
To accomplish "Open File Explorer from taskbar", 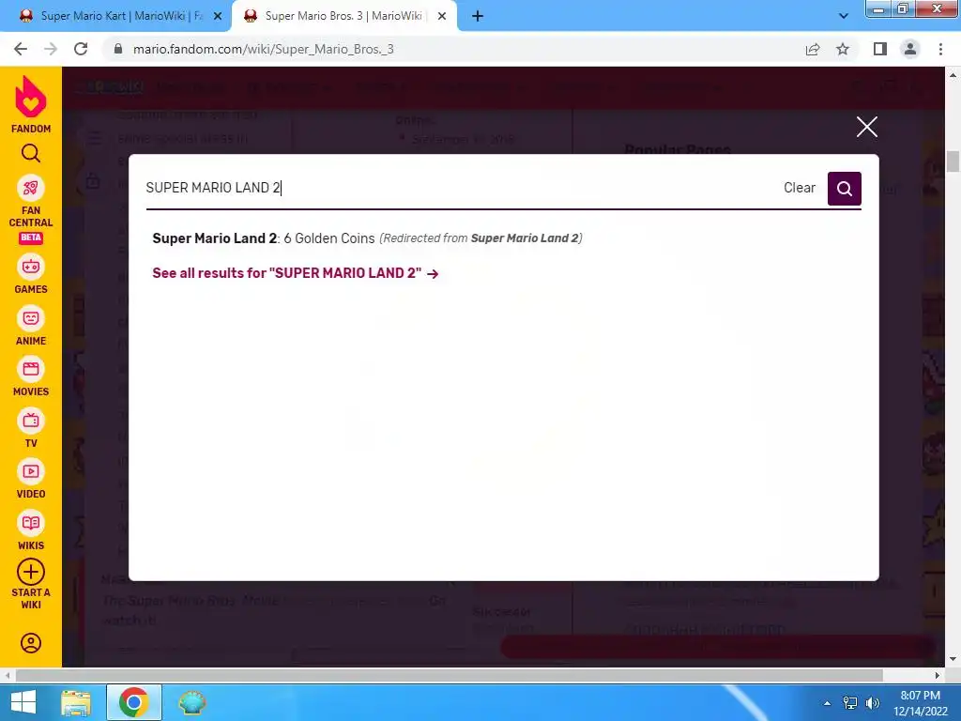I will (75, 702).
